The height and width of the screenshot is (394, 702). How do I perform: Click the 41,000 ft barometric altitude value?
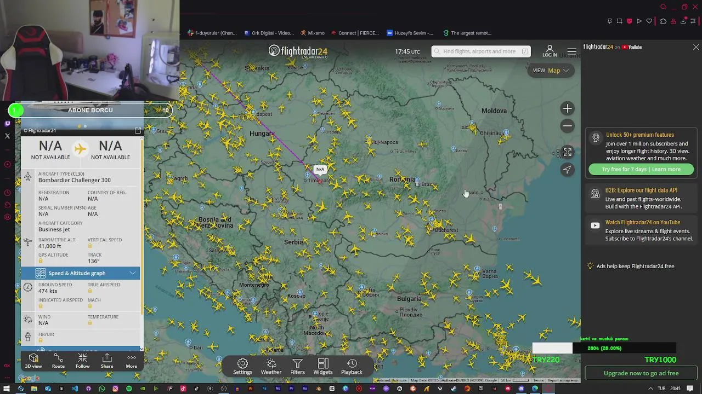(50, 246)
